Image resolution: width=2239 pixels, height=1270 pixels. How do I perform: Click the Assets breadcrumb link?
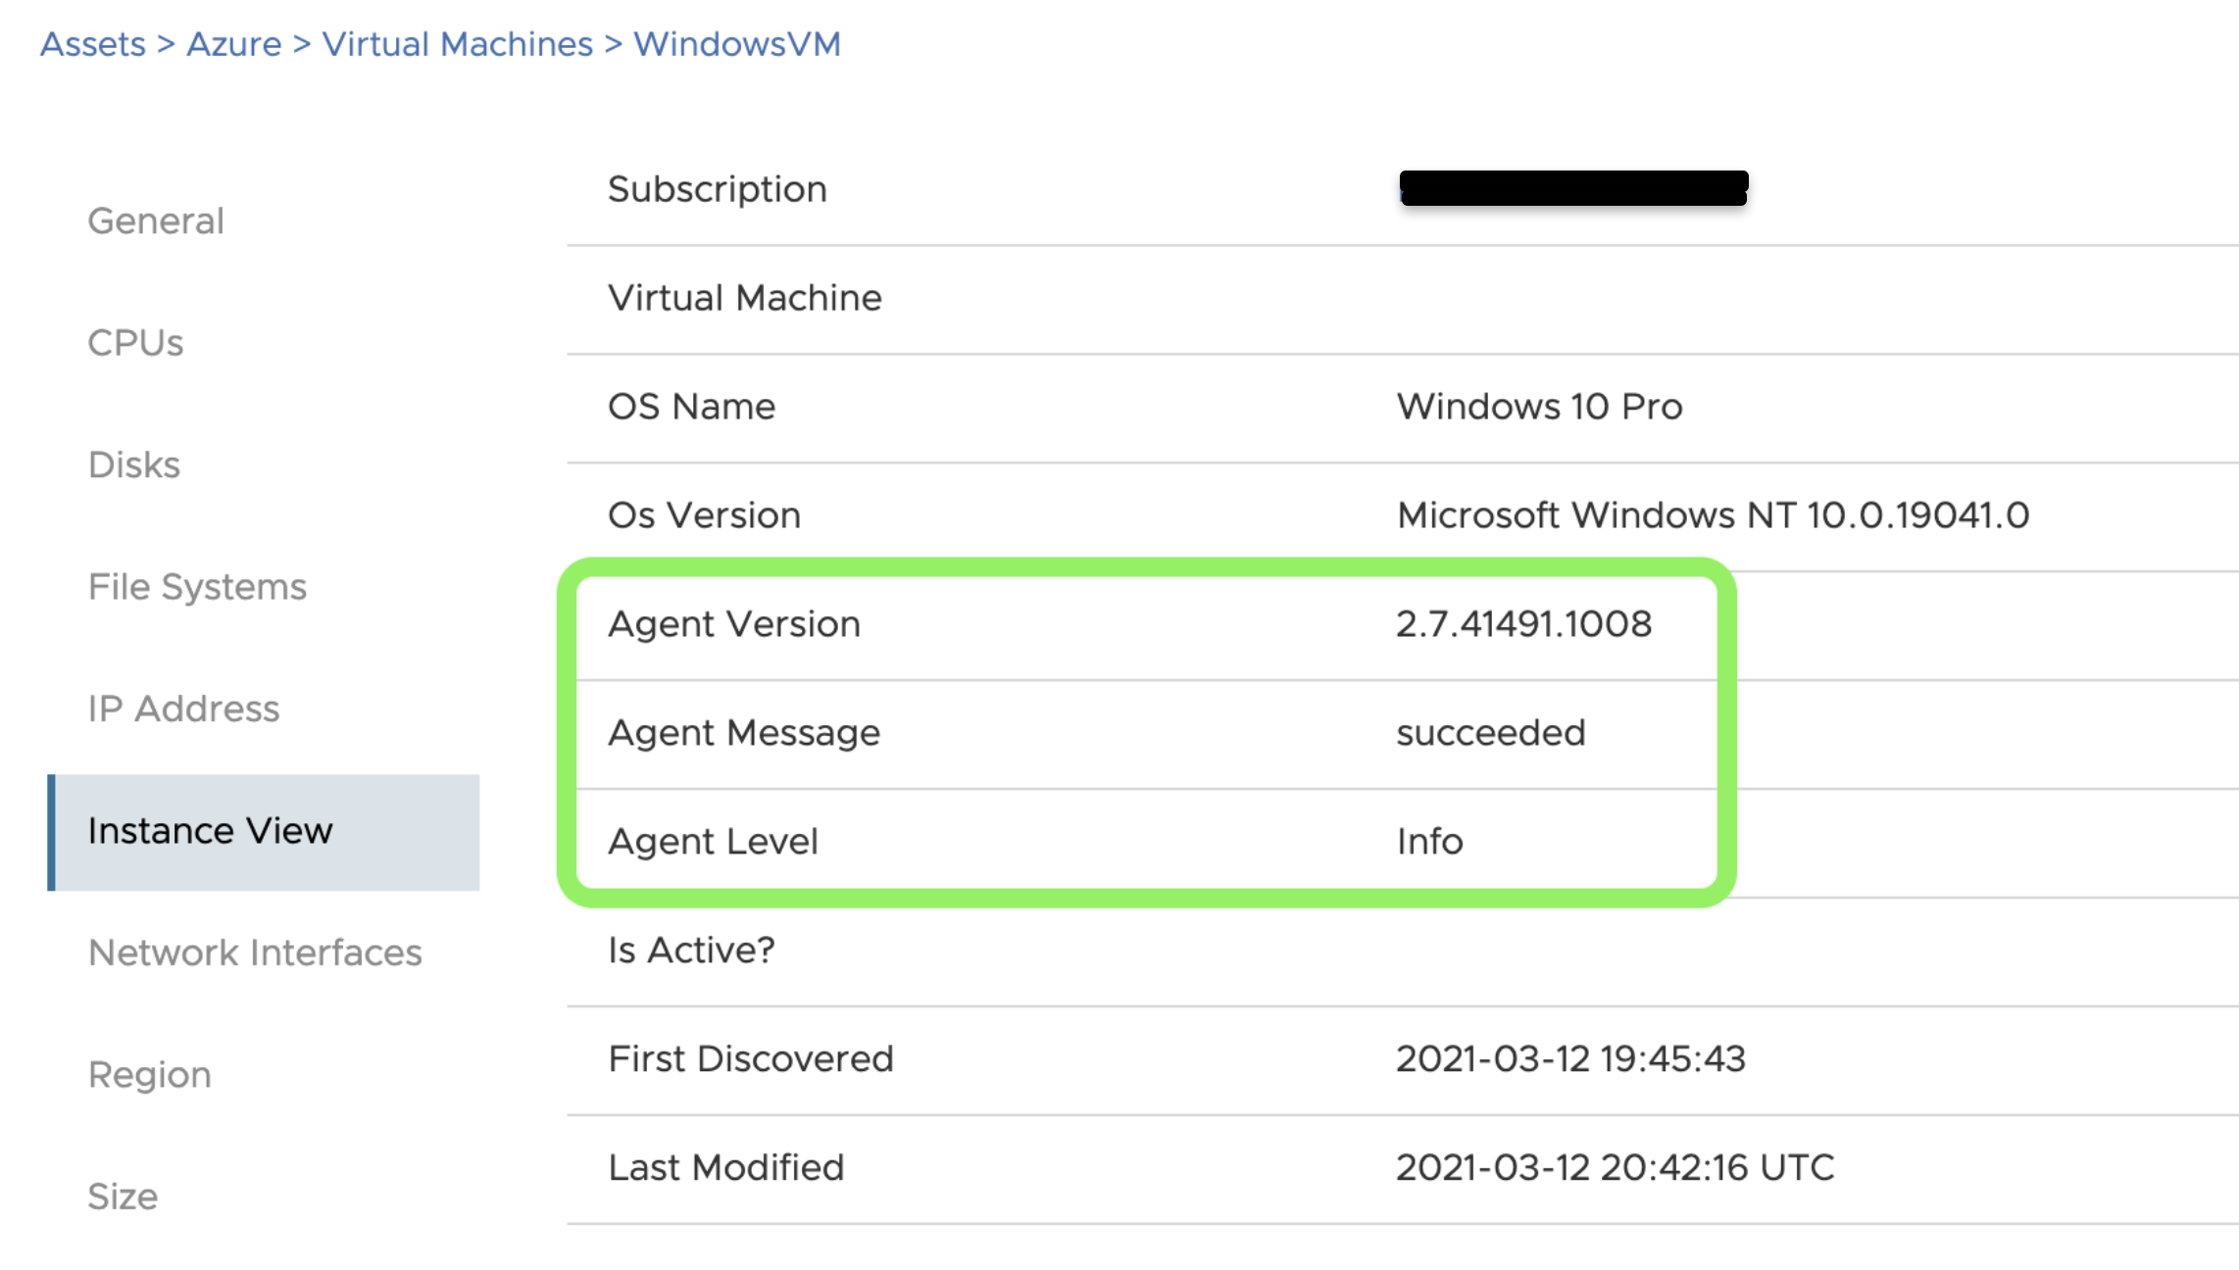click(x=92, y=44)
